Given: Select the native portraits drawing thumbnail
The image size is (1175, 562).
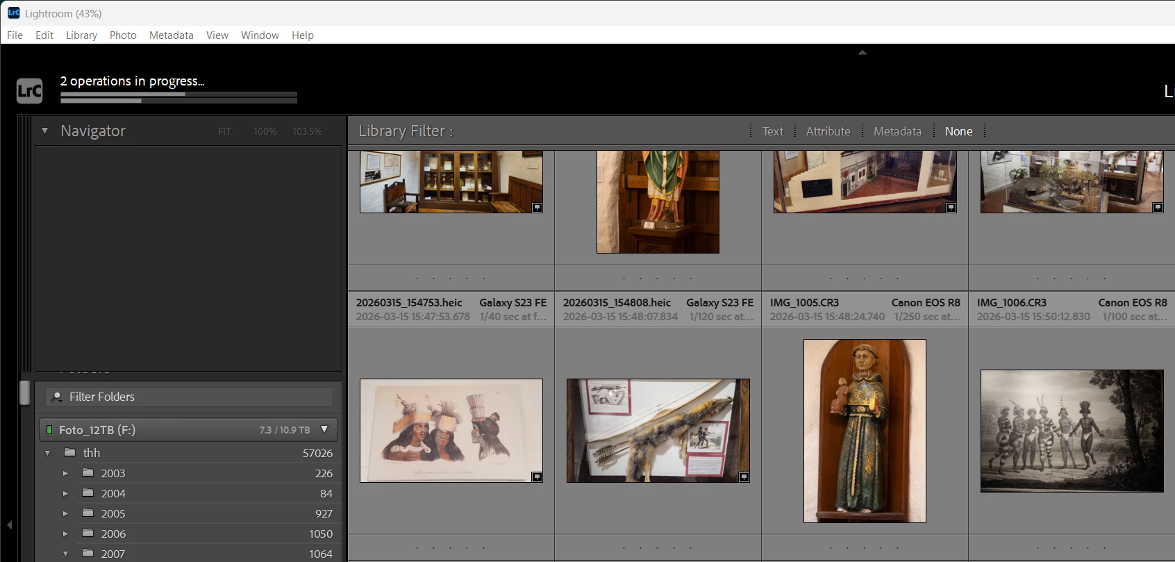Looking at the screenshot, I should point(451,431).
